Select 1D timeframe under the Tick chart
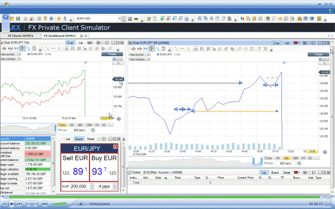335x209 pixels. [103, 125]
